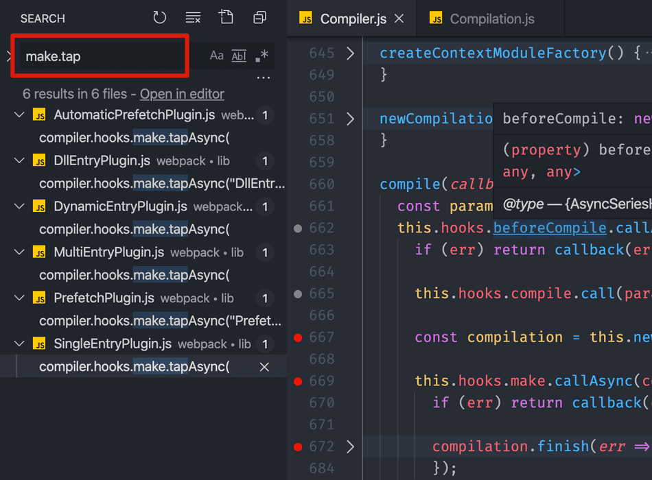This screenshot has height=480, width=652.
Task: Click the SEARCH panel title
Action: pos(43,19)
